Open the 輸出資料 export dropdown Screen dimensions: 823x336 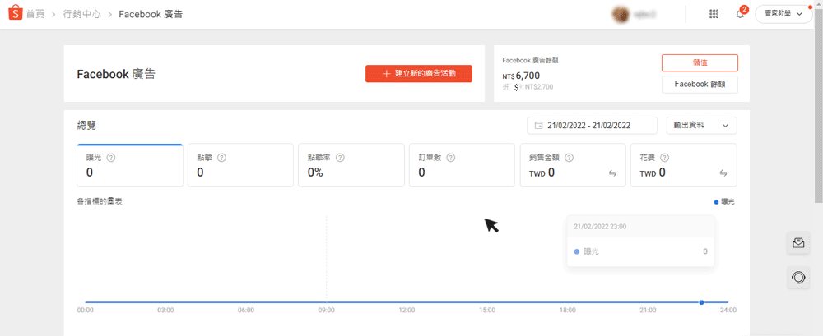pos(701,125)
